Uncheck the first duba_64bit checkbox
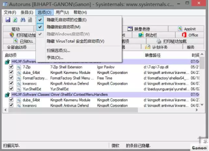 click(x=11, y=72)
